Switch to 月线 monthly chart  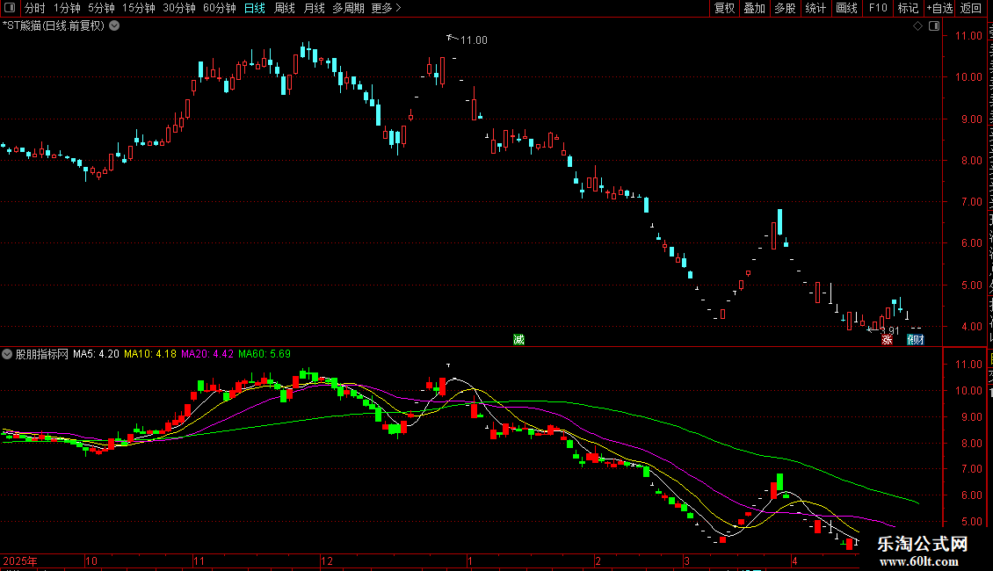314,8
